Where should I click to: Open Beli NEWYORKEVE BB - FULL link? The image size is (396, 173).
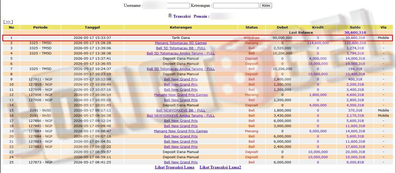click(181, 110)
